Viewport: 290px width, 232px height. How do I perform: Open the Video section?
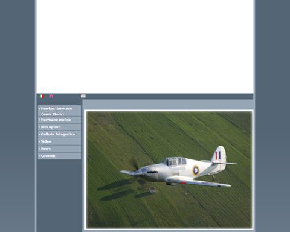click(x=59, y=141)
